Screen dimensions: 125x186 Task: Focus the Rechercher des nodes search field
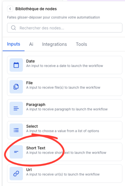pos(65,28)
